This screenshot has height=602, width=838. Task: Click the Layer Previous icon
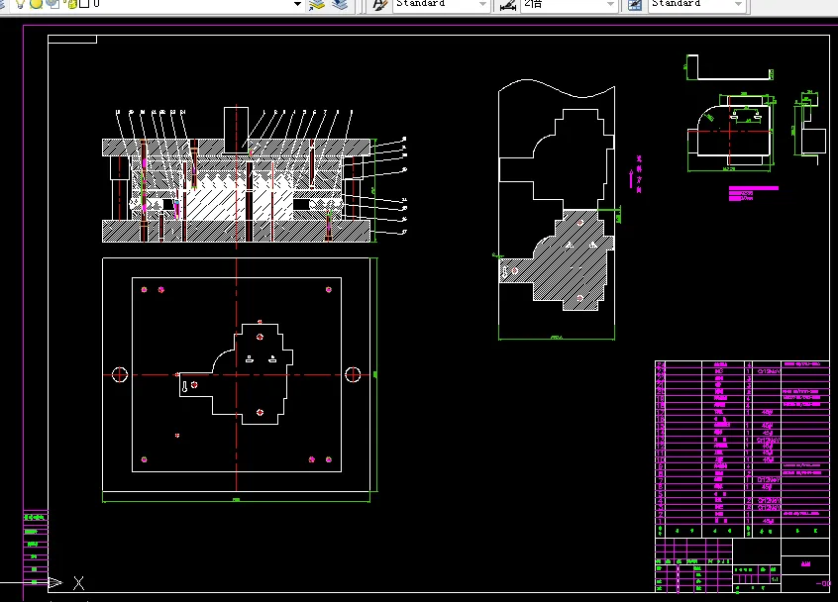click(340, 4)
